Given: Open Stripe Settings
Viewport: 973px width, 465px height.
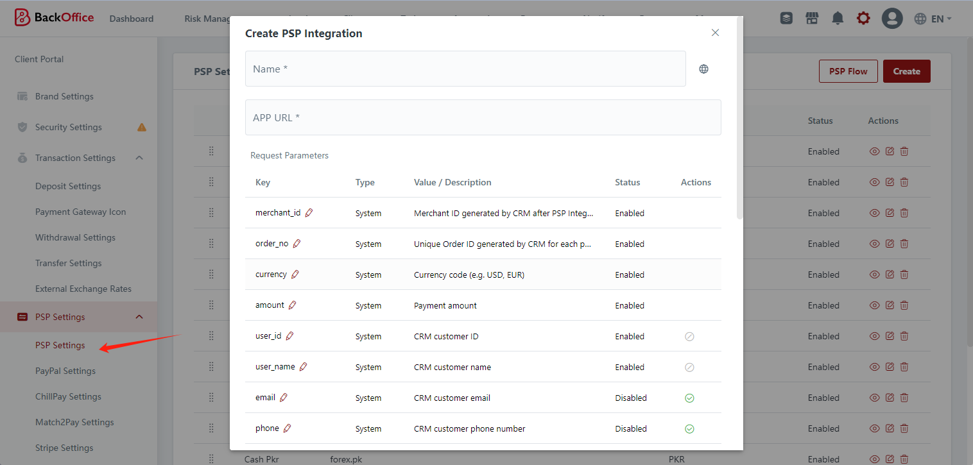Looking at the screenshot, I should click(64, 448).
